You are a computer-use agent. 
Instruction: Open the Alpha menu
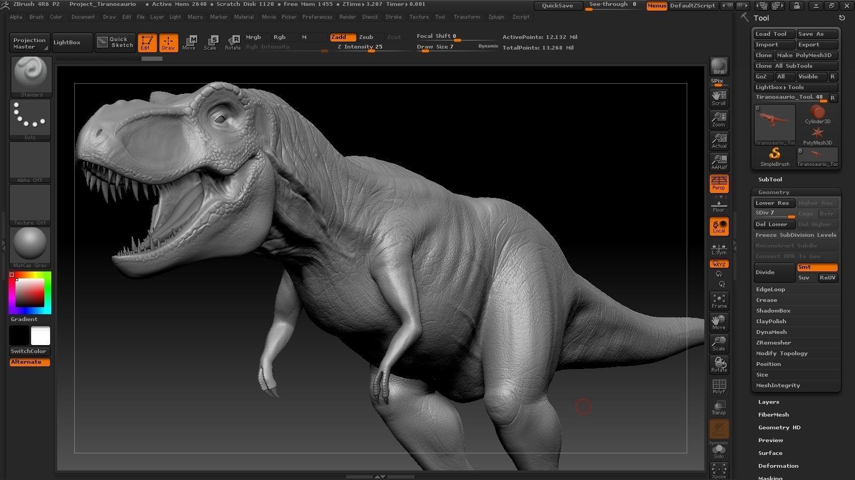click(x=16, y=17)
